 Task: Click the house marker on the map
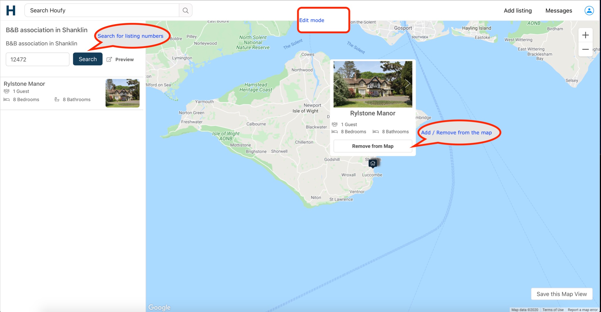pyautogui.click(x=373, y=163)
